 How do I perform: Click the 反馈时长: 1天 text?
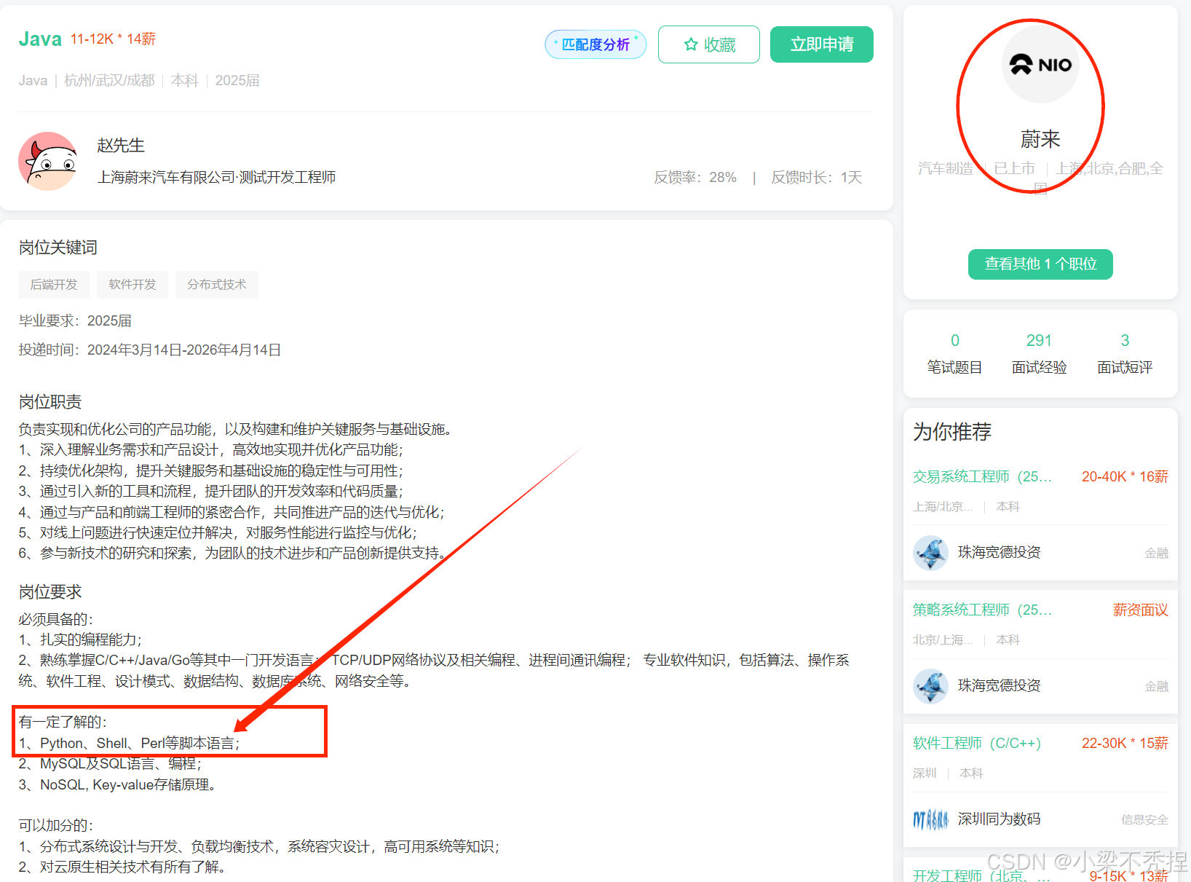817,178
